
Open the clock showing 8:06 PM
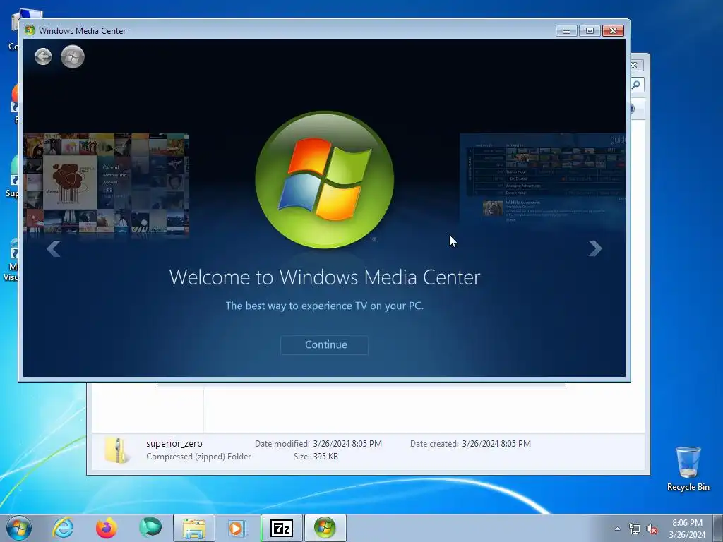pyautogui.click(x=687, y=529)
